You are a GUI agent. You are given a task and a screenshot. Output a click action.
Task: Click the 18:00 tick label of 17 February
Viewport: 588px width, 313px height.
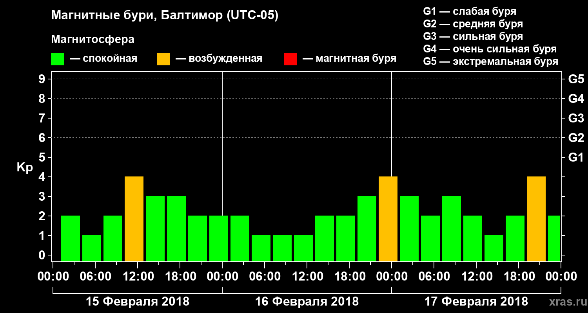[x=519, y=277]
